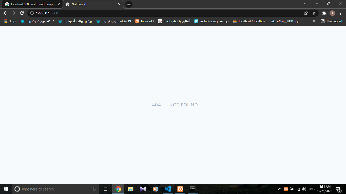Open the tab search dropdown arrow
This screenshot has width=346, height=194.
coord(305,4)
